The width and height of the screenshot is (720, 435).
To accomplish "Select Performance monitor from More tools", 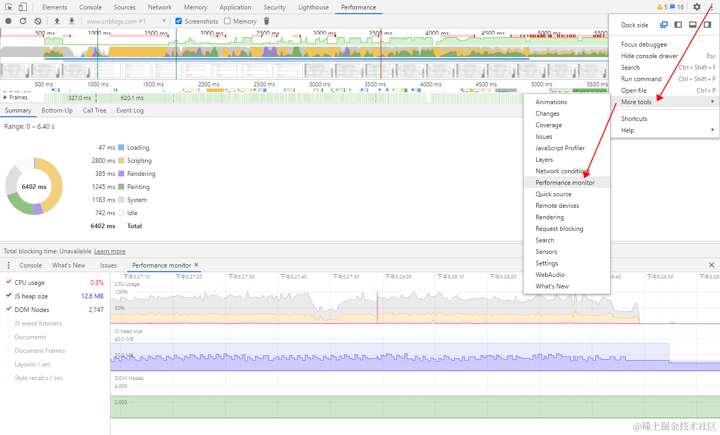I will click(567, 183).
